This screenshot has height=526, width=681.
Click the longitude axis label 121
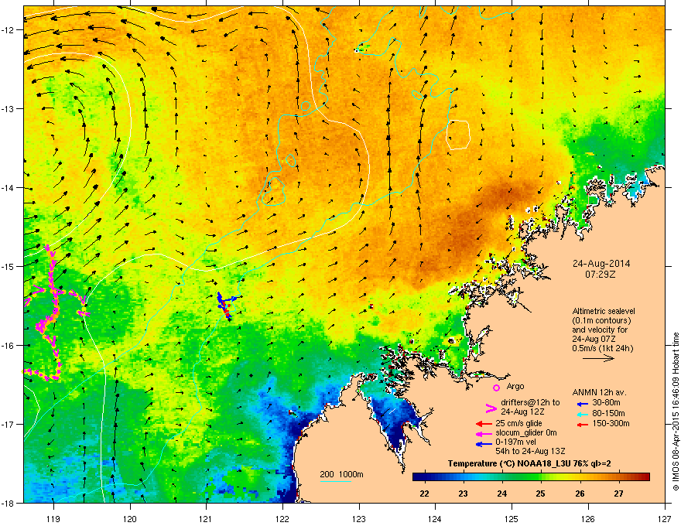click(206, 518)
